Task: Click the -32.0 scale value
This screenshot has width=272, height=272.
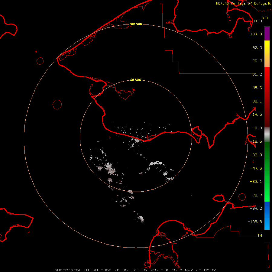Action: tap(256, 155)
